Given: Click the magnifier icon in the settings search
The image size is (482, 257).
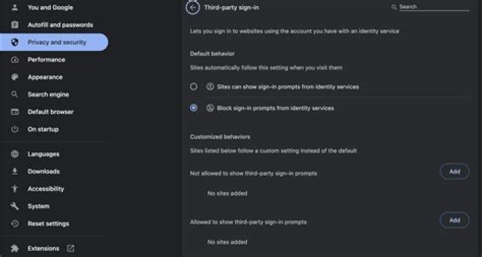Looking at the screenshot, I should [x=394, y=7].
